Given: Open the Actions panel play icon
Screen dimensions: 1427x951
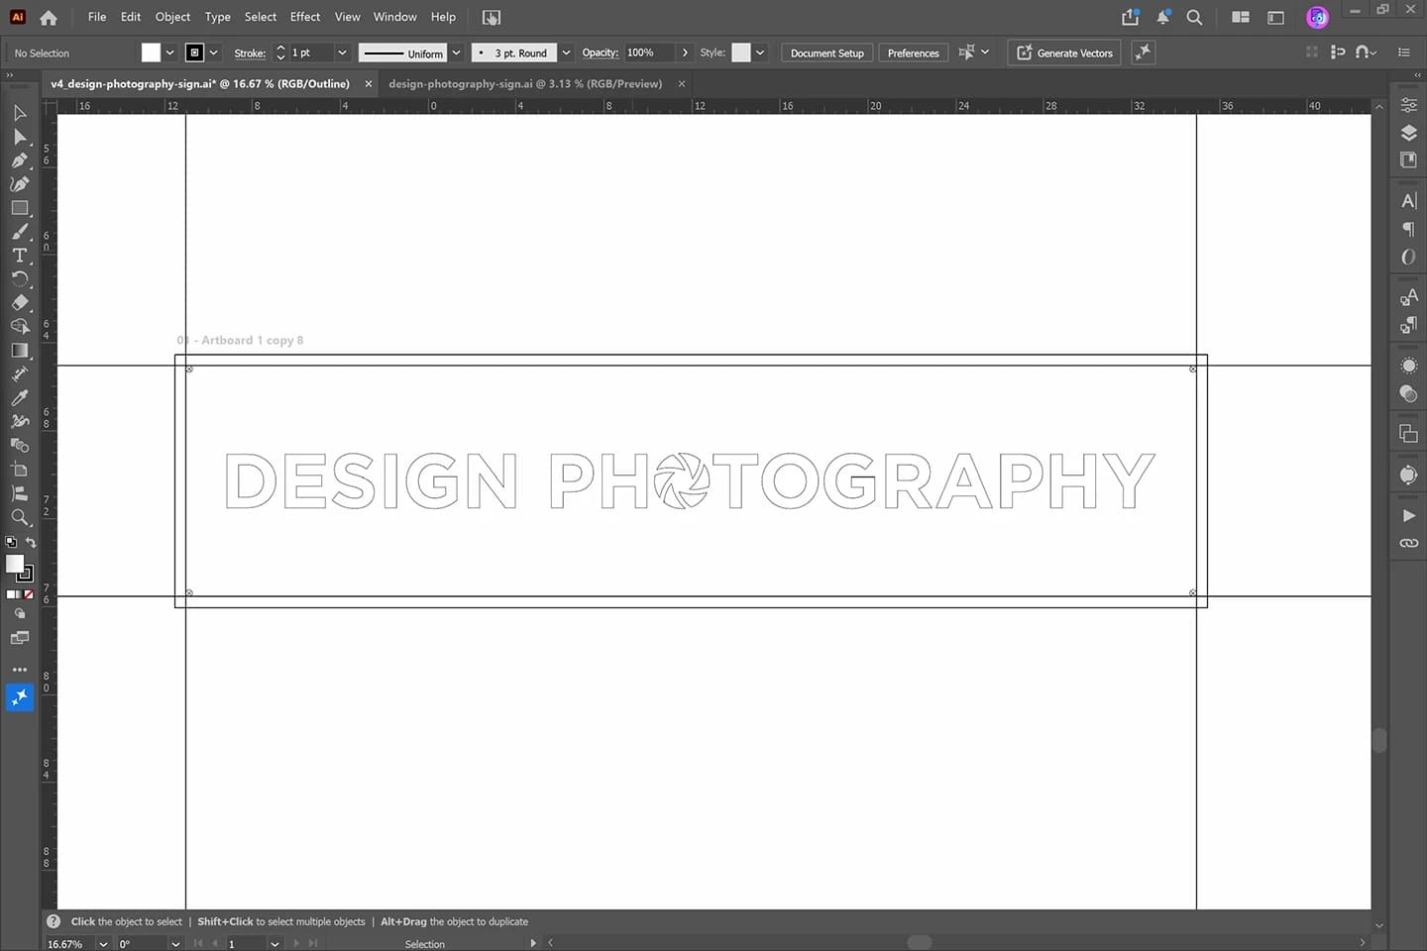Looking at the screenshot, I should [x=1408, y=516].
